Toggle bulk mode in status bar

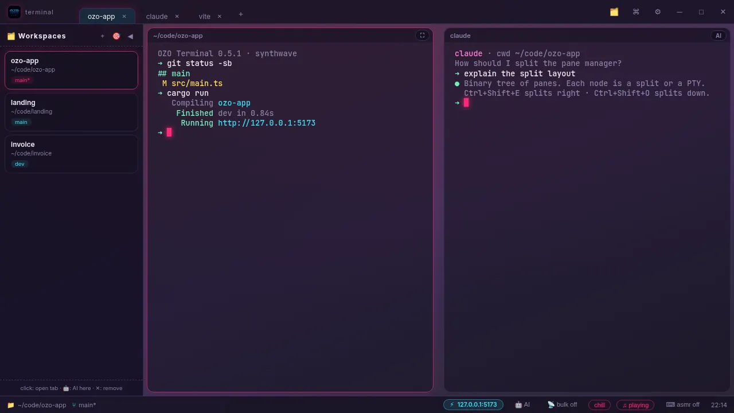pyautogui.click(x=562, y=404)
